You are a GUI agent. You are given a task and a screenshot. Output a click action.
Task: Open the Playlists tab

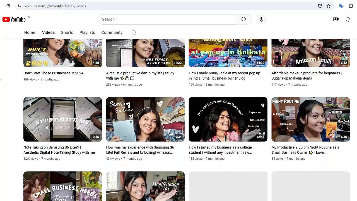click(87, 32)
